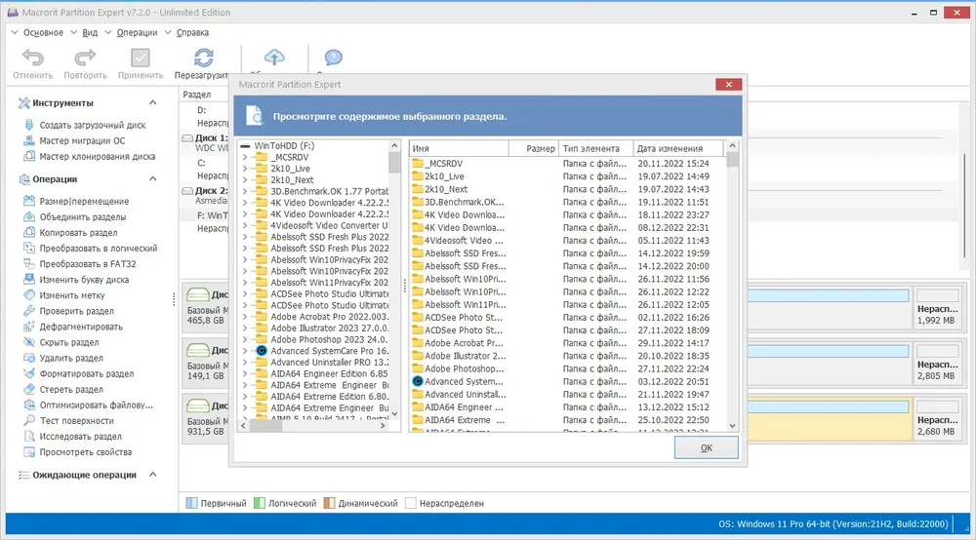
Task: Sort file list by Дата изменения column
Action: coord(678,148)
